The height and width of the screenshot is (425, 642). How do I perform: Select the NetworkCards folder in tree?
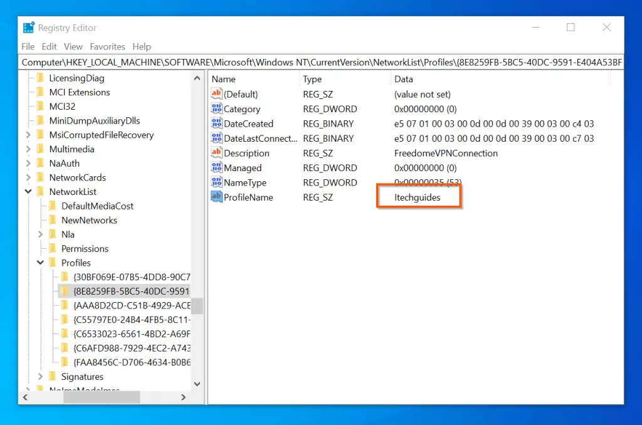click(77, 177)
